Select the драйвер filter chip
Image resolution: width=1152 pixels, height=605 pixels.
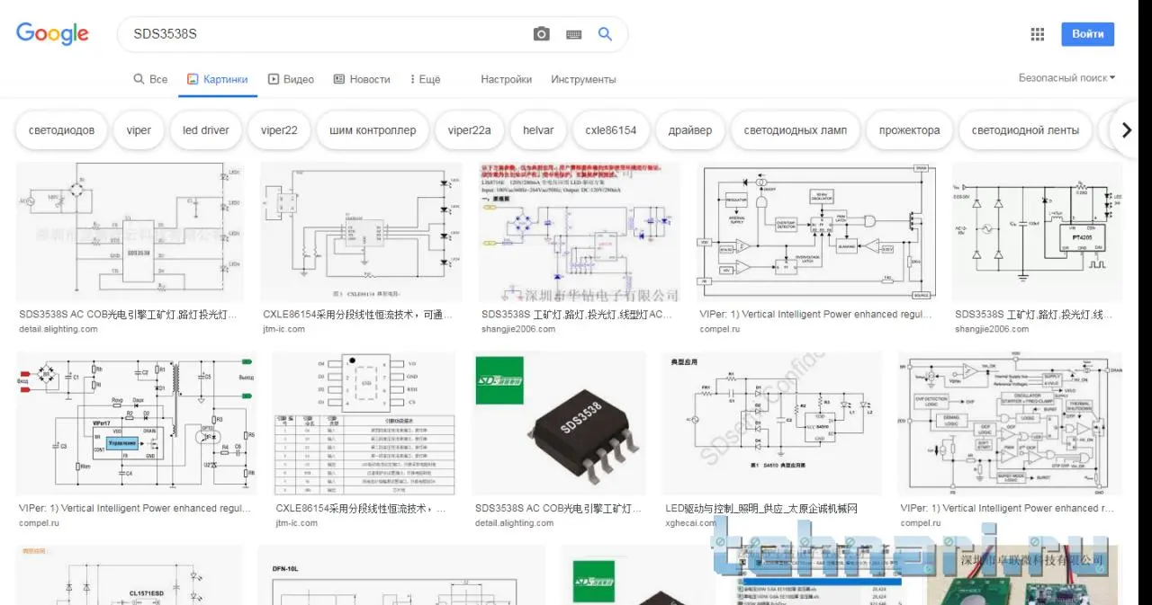click(x=690, y=130)
